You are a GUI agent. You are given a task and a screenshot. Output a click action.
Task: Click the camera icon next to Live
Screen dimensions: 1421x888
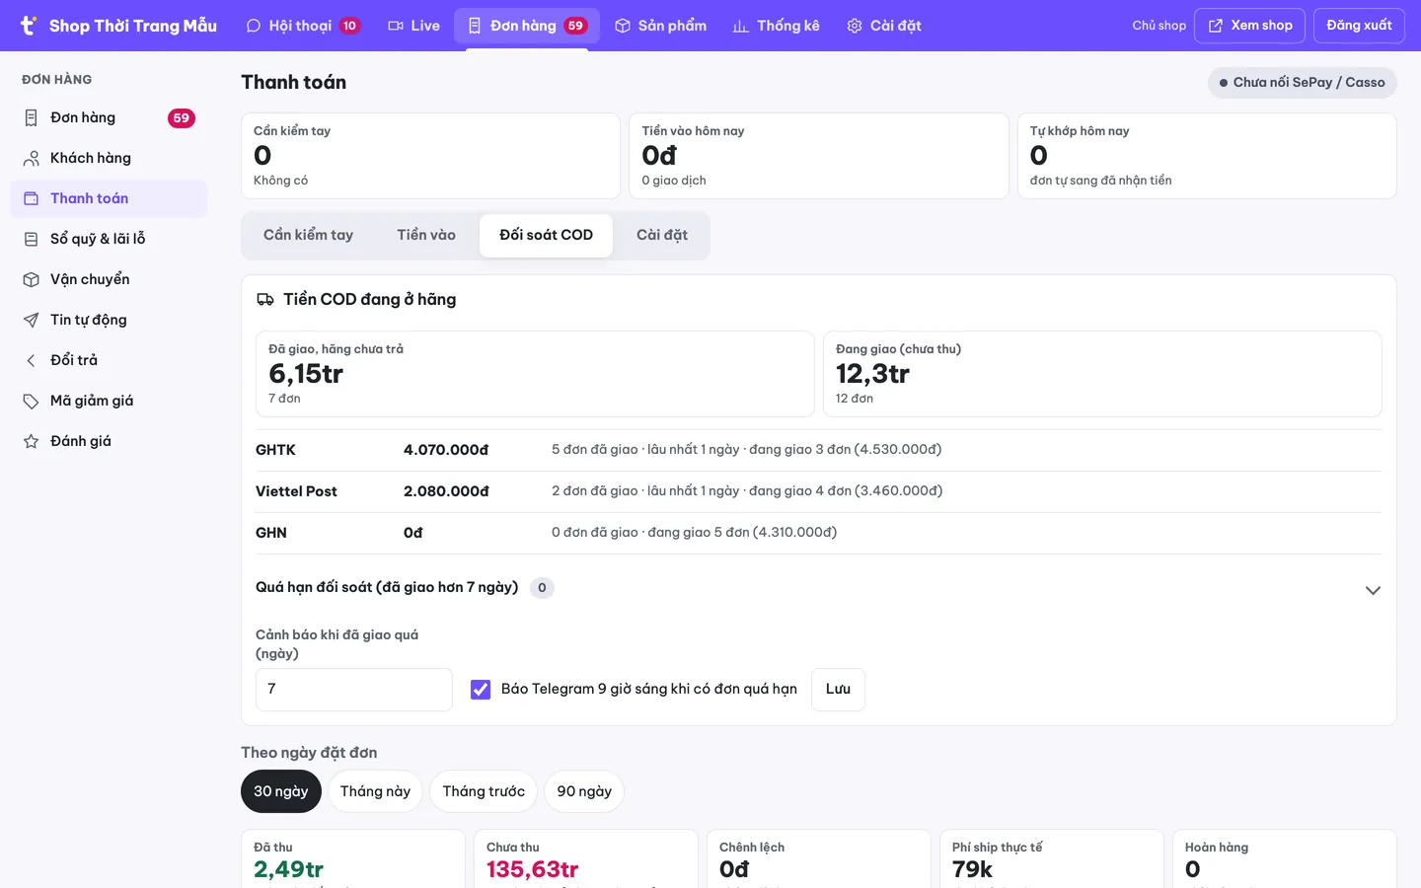tap(396, 26)
